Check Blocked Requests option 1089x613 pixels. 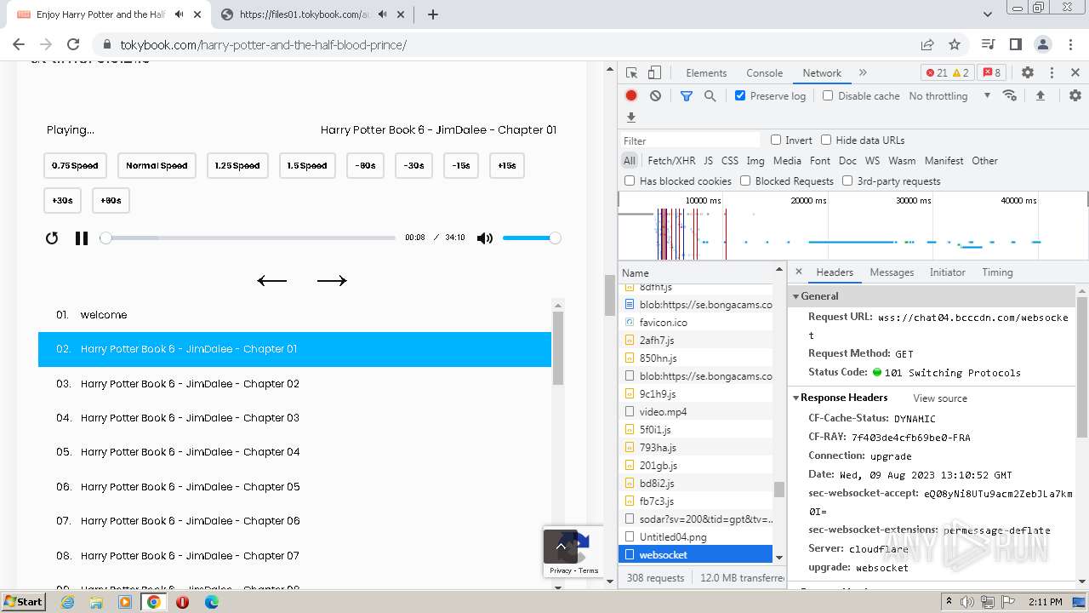tap(745, 180)
